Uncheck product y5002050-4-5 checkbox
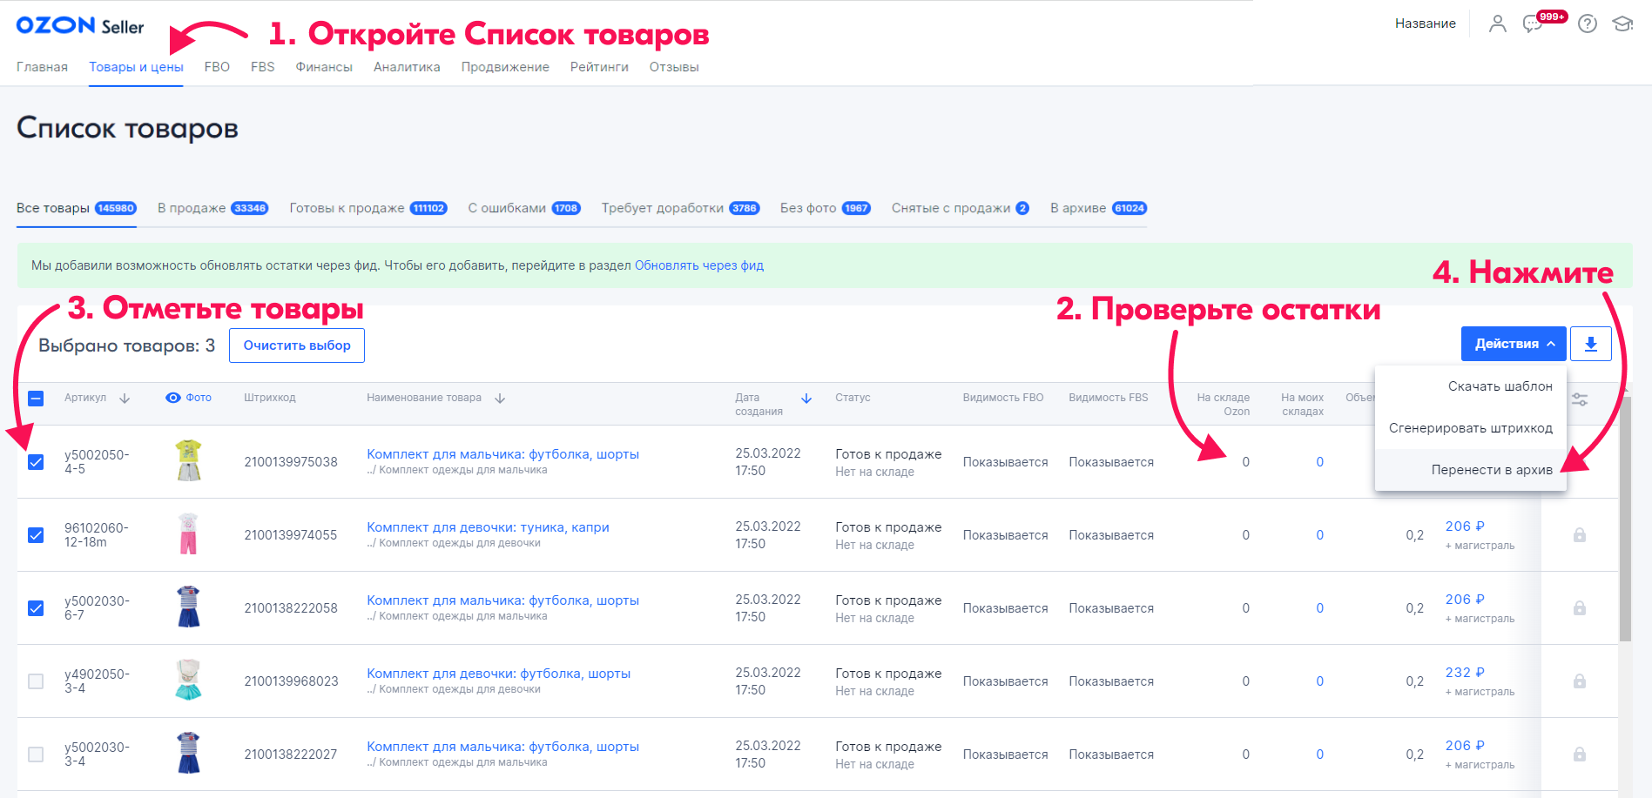Screen dimensions: 1652x798 pyautogui.click(x=36, y=462)
